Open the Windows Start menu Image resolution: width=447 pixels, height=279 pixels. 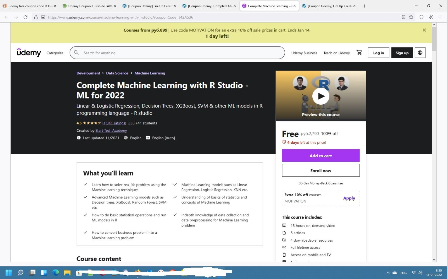pyautogui.click(x=9, y=273)
